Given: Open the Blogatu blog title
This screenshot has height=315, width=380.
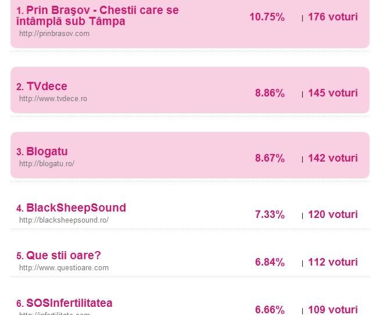Looking at the screenshot, I should (x=46, y=152).
